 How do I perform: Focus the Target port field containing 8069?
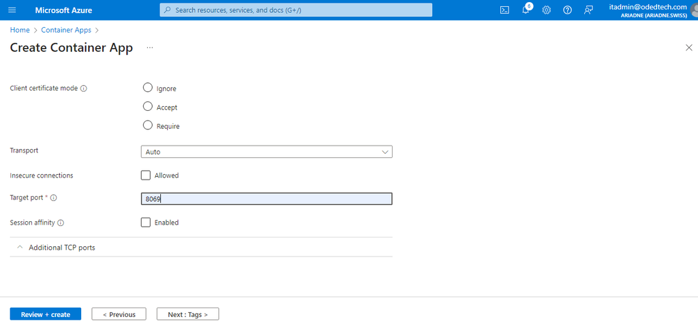(x=267, y=199)
